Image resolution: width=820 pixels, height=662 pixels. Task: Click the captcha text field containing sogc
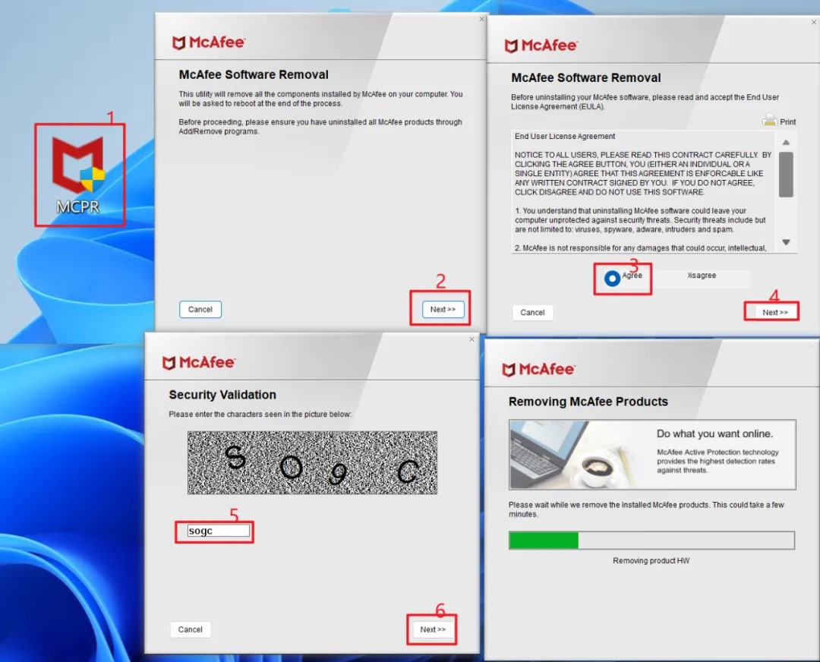click(x=219, y=531)
